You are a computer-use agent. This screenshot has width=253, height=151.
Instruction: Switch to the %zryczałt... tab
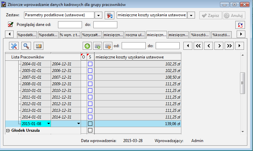pos(91,35)
